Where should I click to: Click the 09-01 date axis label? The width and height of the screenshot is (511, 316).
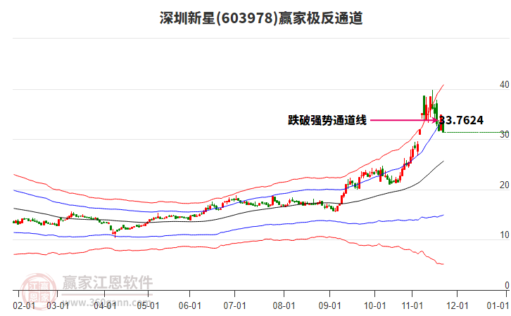(329, 306)
